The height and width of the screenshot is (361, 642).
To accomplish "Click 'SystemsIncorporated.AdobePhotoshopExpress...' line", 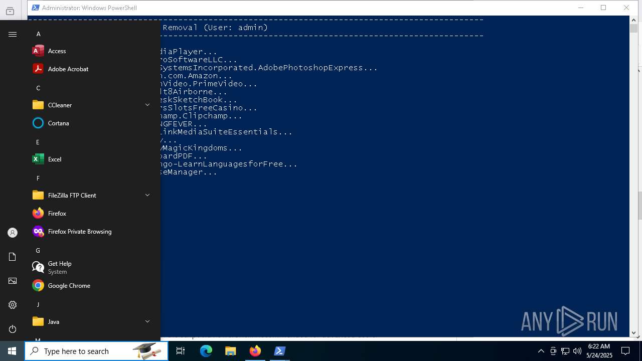I will click(x=269, y=68).
